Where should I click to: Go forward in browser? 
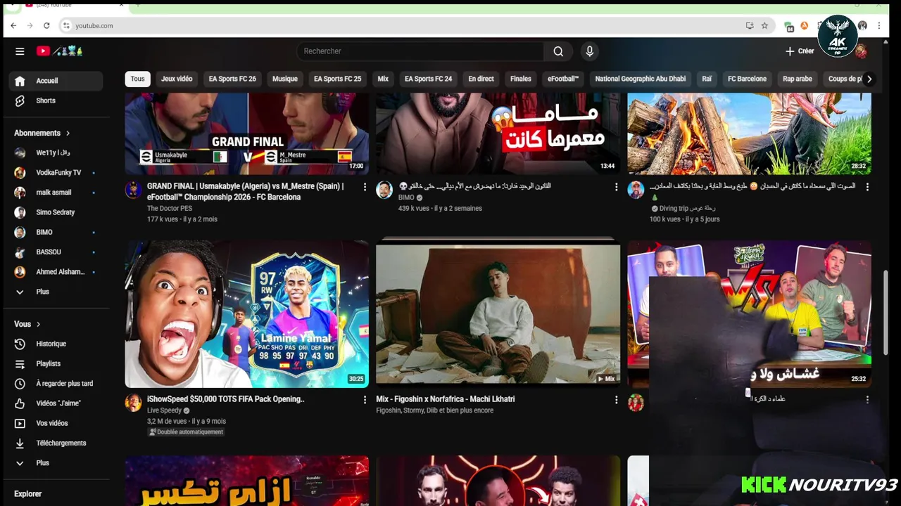coord(30,25)
